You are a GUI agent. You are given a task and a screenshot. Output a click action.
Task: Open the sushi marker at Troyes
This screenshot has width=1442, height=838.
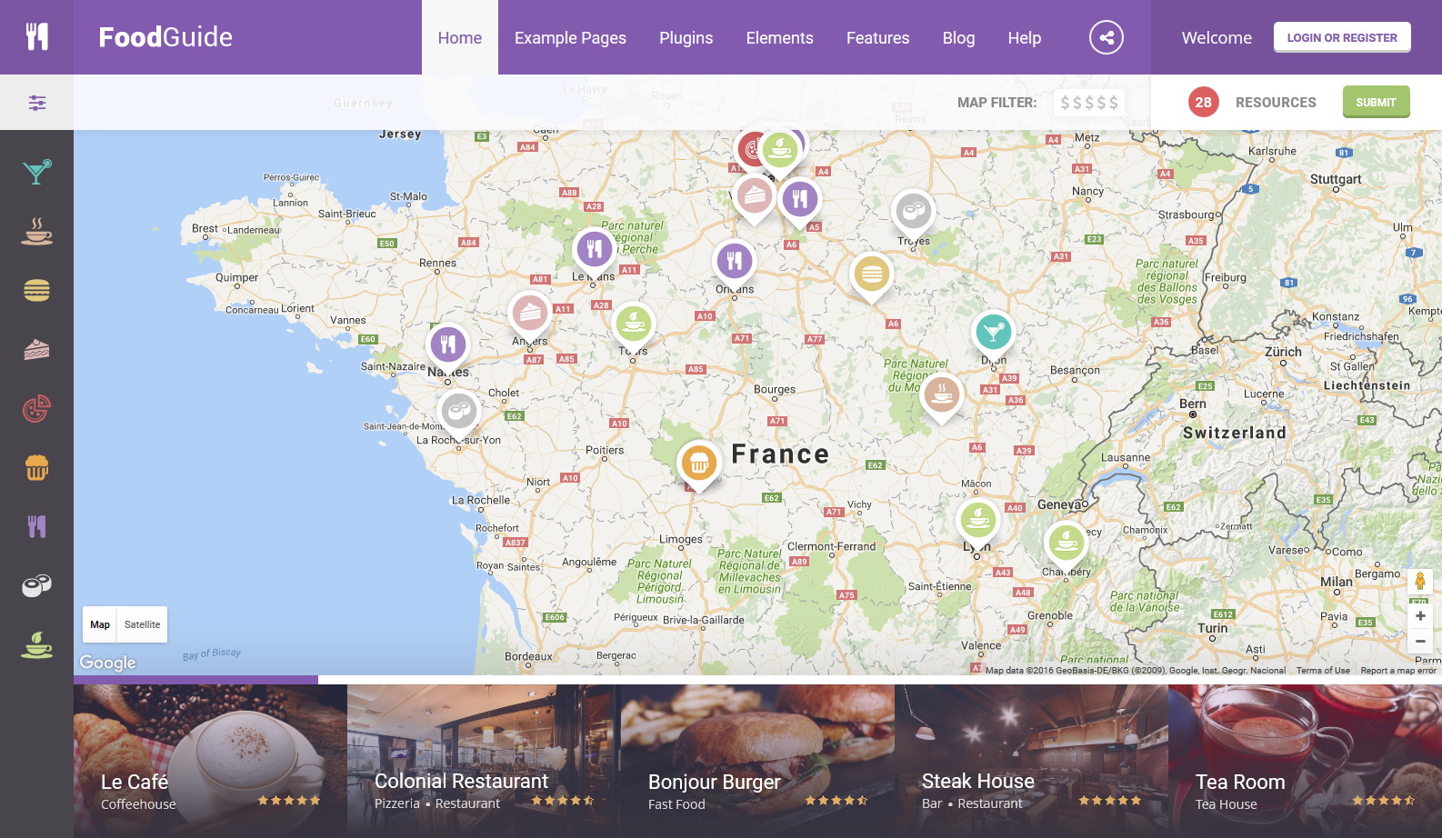[913, 214]
